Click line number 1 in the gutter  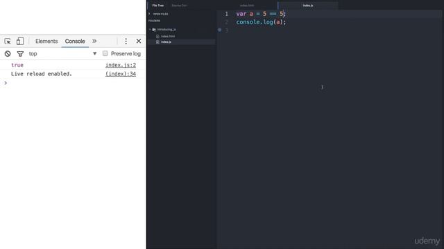pyautogui.click(x=227, y=14)
